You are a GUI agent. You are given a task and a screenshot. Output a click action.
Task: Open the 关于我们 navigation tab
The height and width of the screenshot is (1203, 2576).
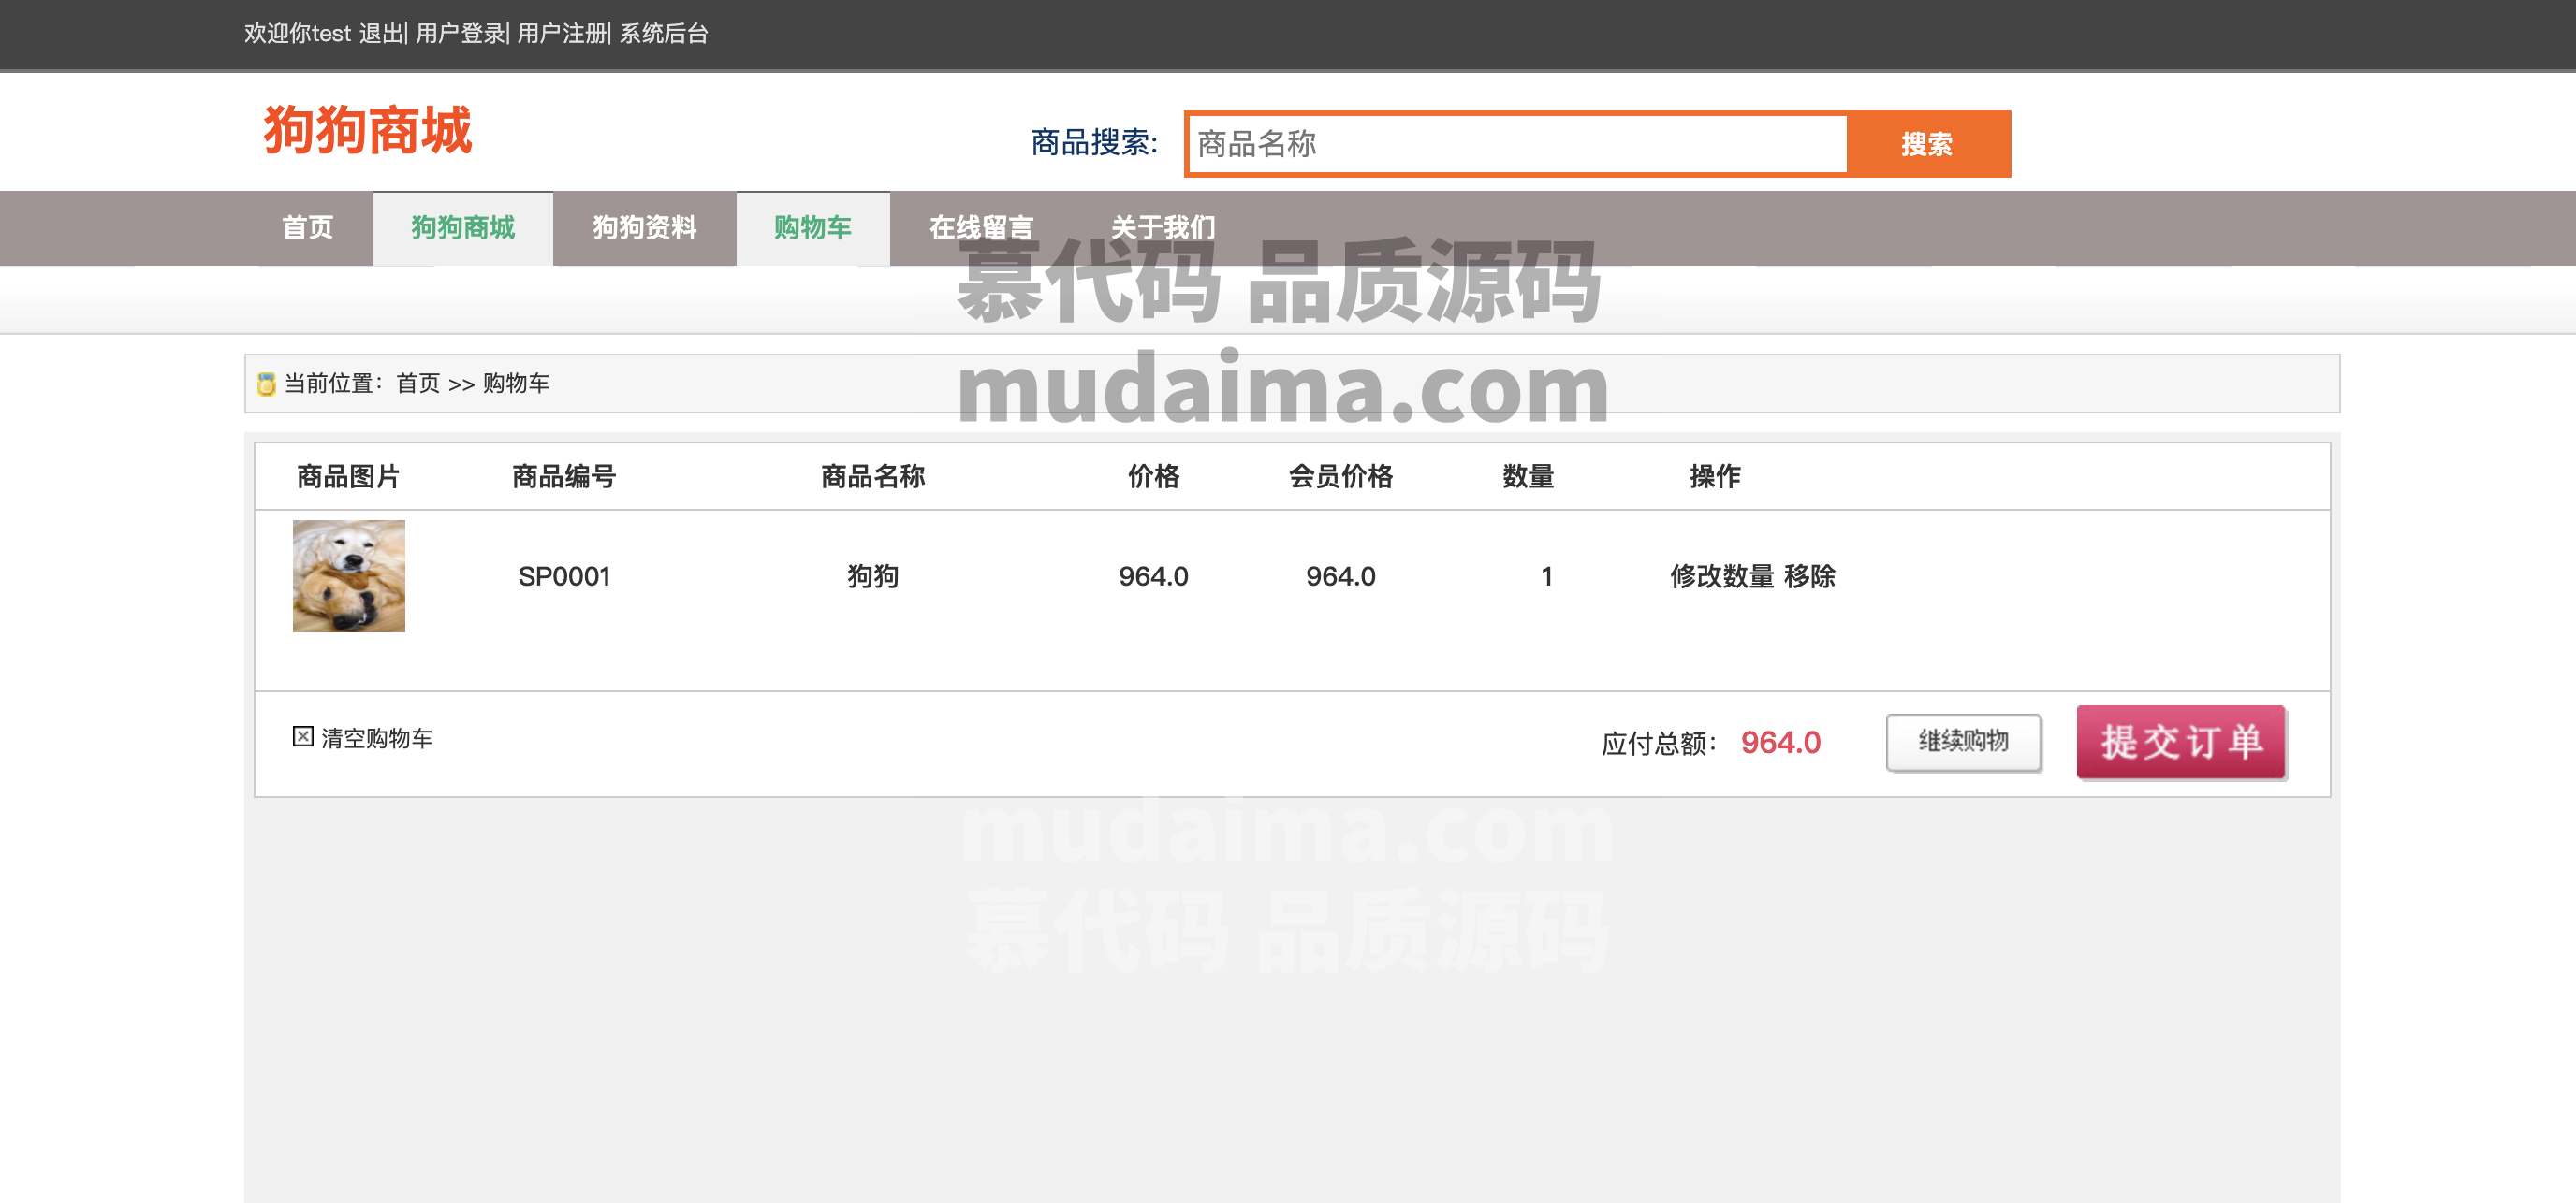tap(1163, 228)
